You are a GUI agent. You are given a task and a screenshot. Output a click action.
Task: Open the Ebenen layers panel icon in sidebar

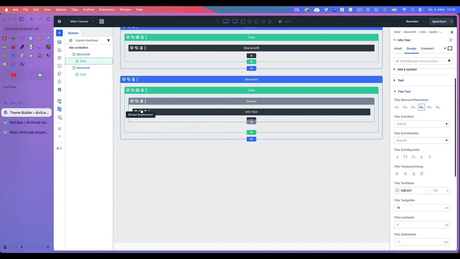tap(59, 42)
